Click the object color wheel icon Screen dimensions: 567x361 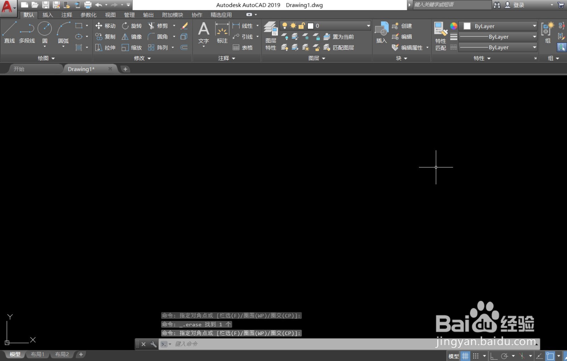(454, 26)
